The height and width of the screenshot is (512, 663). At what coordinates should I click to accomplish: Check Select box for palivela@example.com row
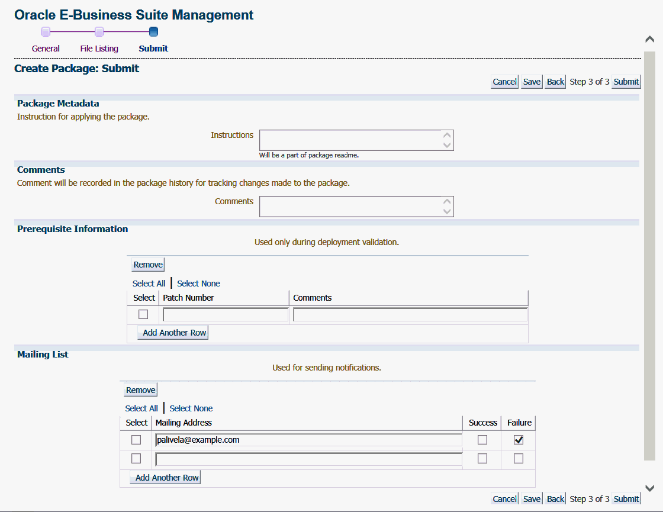pyautogui.click(x=136, y=440)
